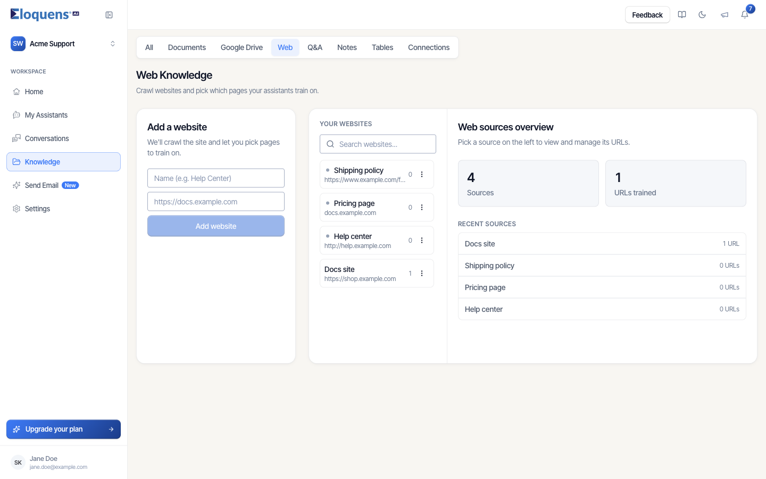This screenshot has width=766, height=479.
Task: Click the Feedback button
Action: point(647,15)
